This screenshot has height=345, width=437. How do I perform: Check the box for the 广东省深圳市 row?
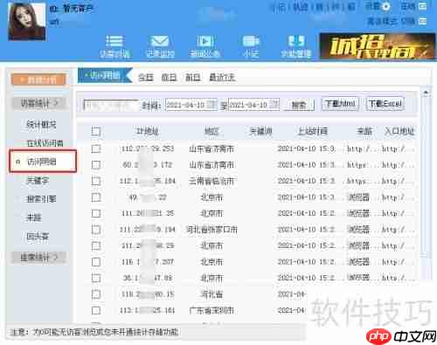click(x=96, y=310)
